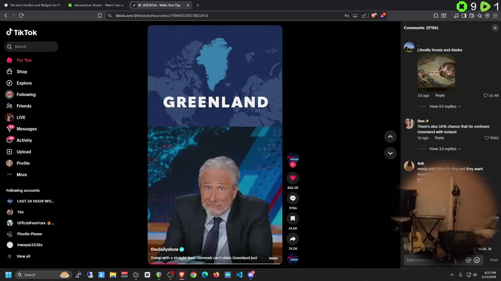
Task: Mention a user with the @ icon
Action: (x=468, y=260)
